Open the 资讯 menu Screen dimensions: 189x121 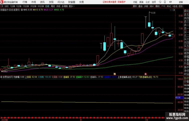42,2
